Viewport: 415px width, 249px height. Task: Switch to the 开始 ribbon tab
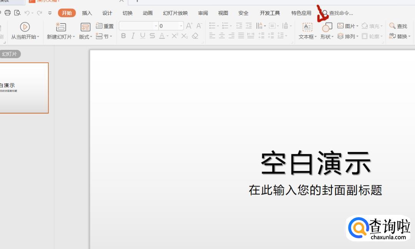point(67,13)
